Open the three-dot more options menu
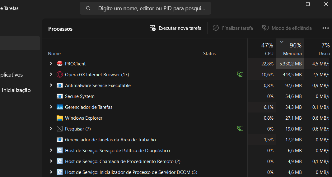 point(325,28)
